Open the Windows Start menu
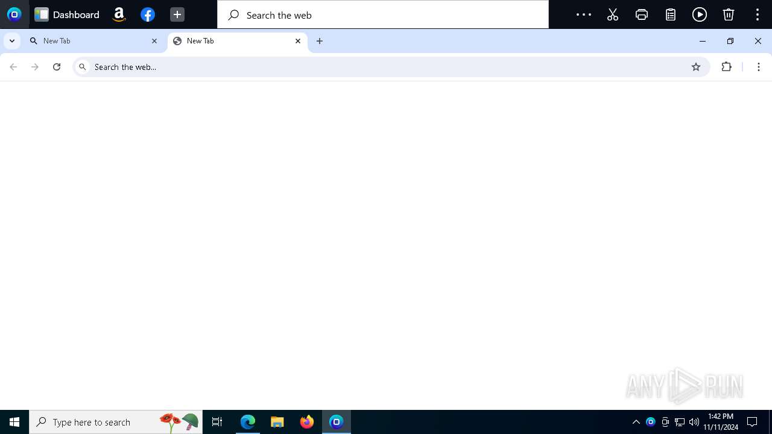Screen dimensions: 772x434 [x=14, y=422]
